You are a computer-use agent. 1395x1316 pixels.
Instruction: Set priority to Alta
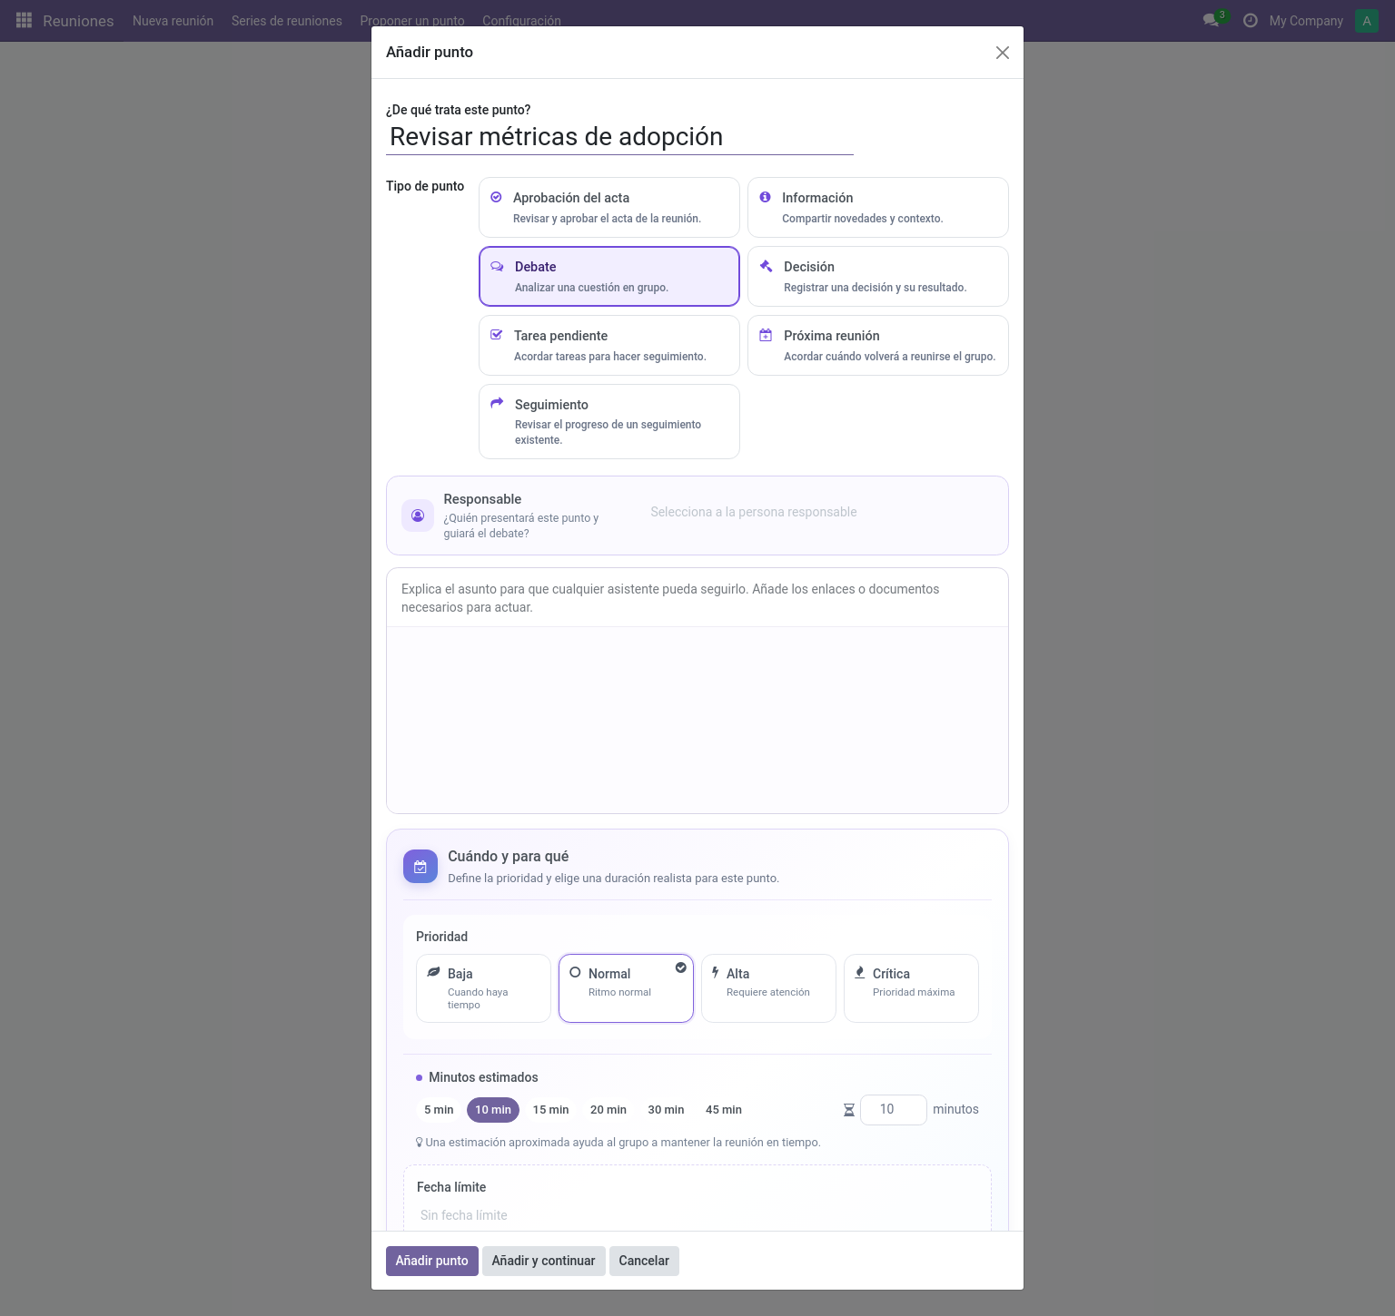pos(768,988)
